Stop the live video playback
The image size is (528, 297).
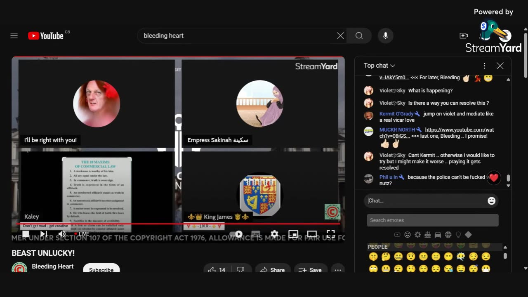[25, 234]
